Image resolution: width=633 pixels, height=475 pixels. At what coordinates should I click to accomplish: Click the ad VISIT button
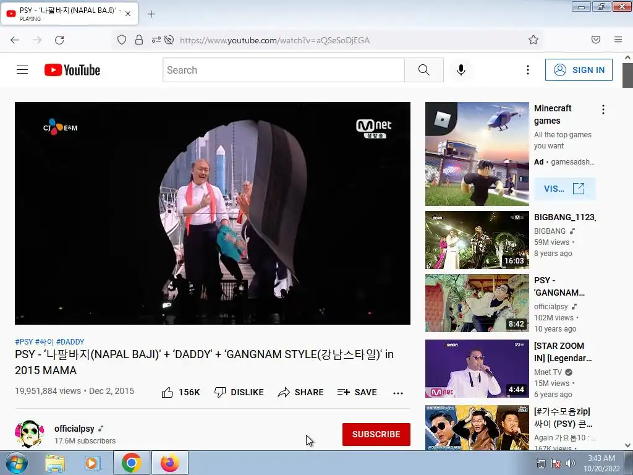(565, 189)
